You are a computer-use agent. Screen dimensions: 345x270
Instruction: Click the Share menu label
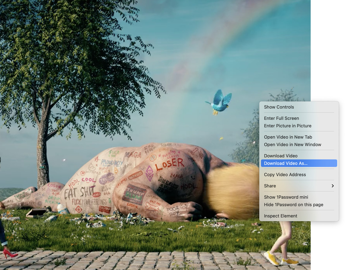(x=270, y=186)
